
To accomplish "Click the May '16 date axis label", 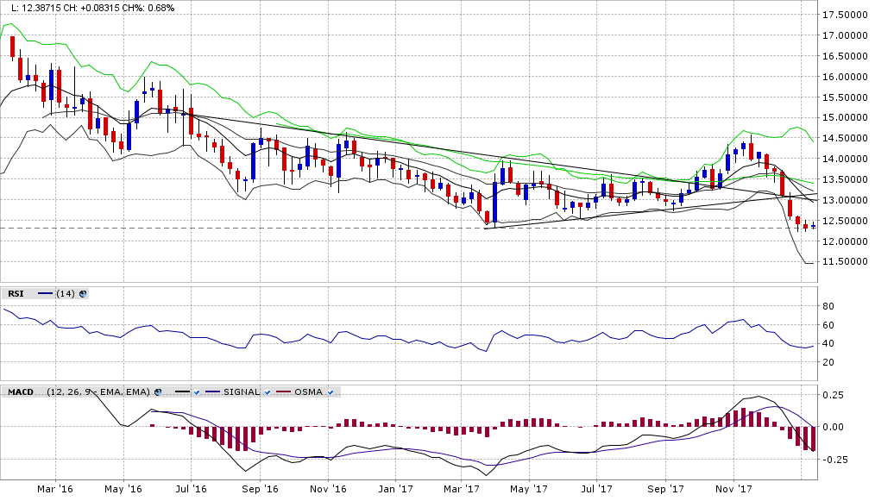I will pyautogui.click(x=123, y=489).
